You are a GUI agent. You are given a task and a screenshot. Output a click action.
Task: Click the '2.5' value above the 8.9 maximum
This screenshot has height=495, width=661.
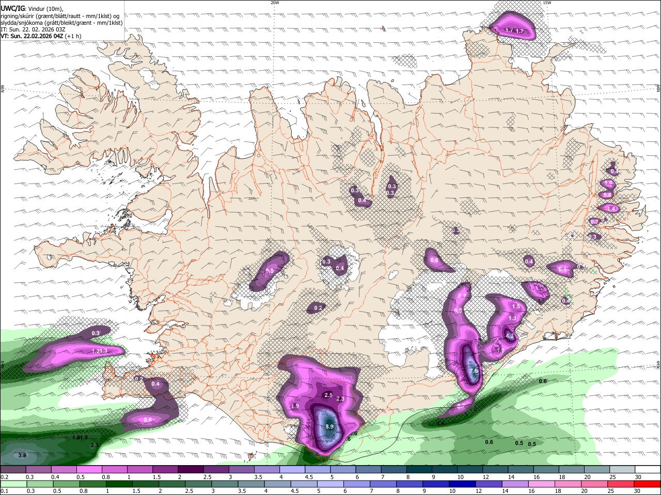pos(328,395)
